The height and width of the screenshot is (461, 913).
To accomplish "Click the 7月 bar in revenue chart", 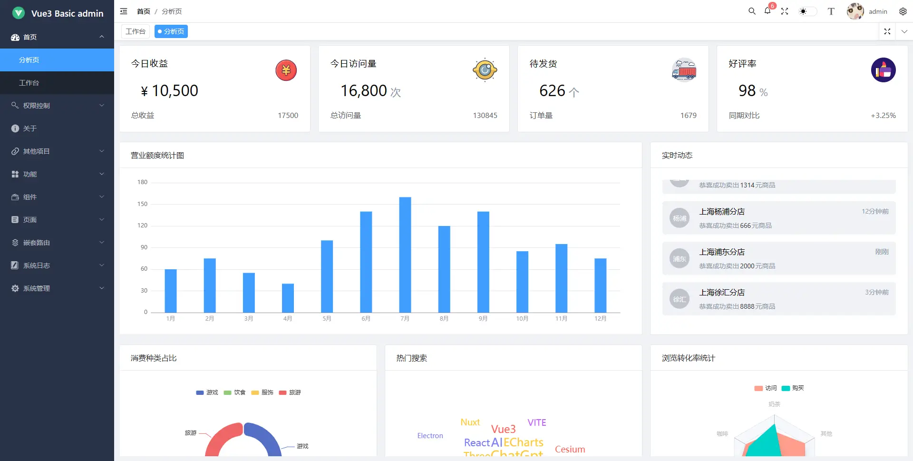I will [x=405, y=255].
